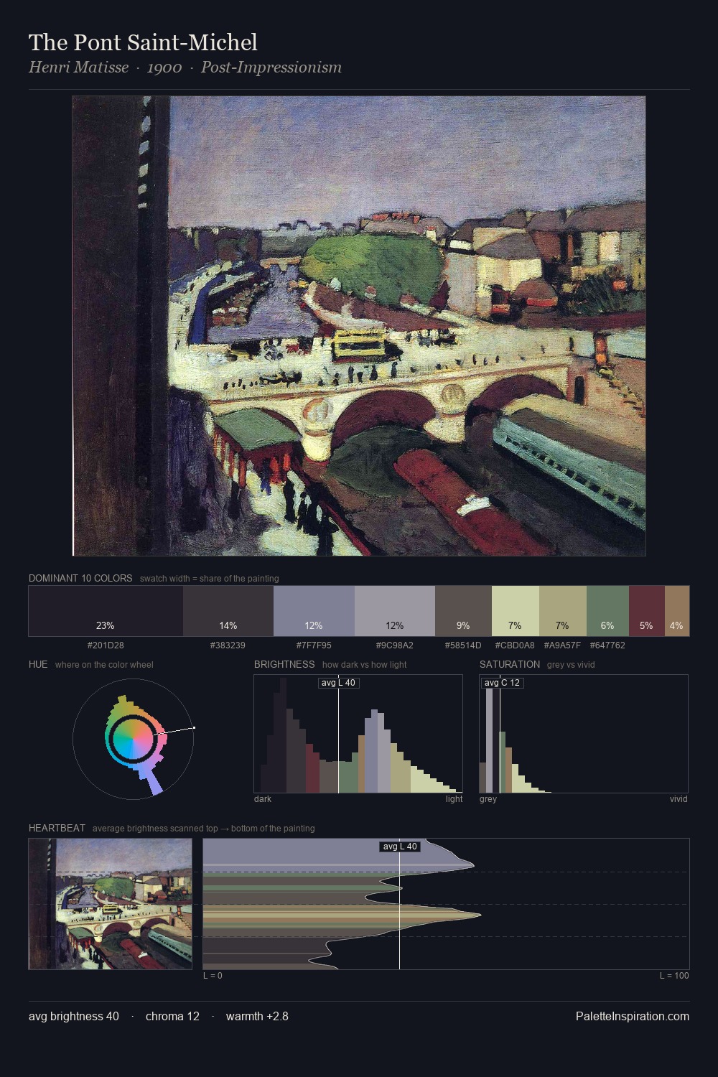The width and height of the screenshot is (718, 1077).
Task: Click the saturation histogram chart
Action: [x=584, y=734]
